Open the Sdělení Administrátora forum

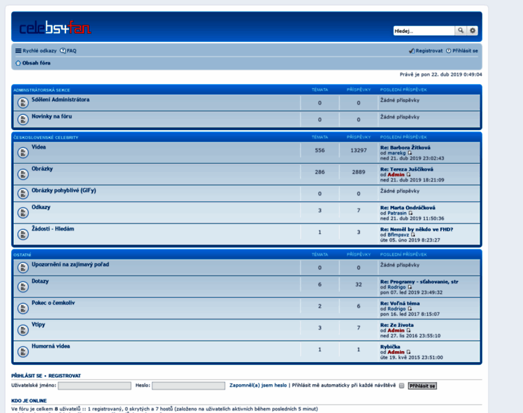[x=61, y=100]
